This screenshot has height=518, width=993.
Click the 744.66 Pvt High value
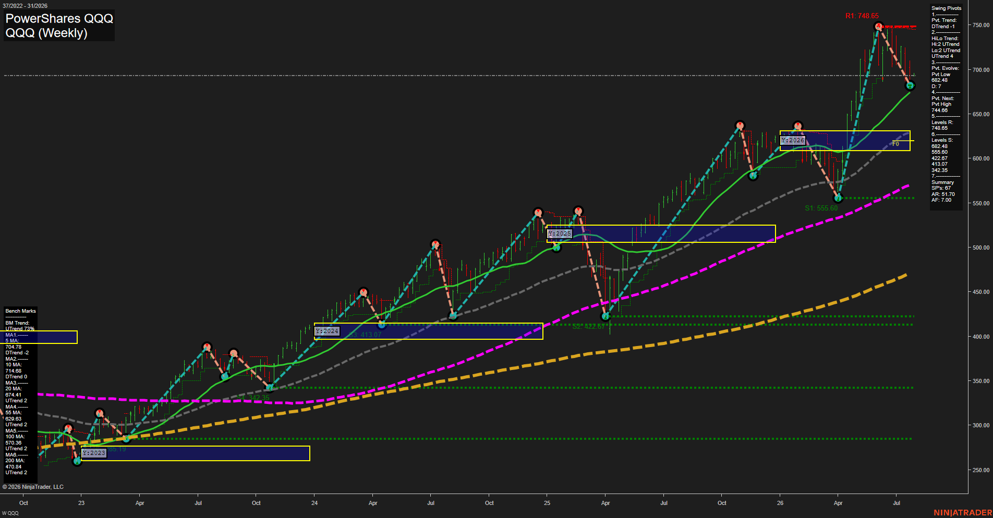pyautogui.click(x=939, y=110)
